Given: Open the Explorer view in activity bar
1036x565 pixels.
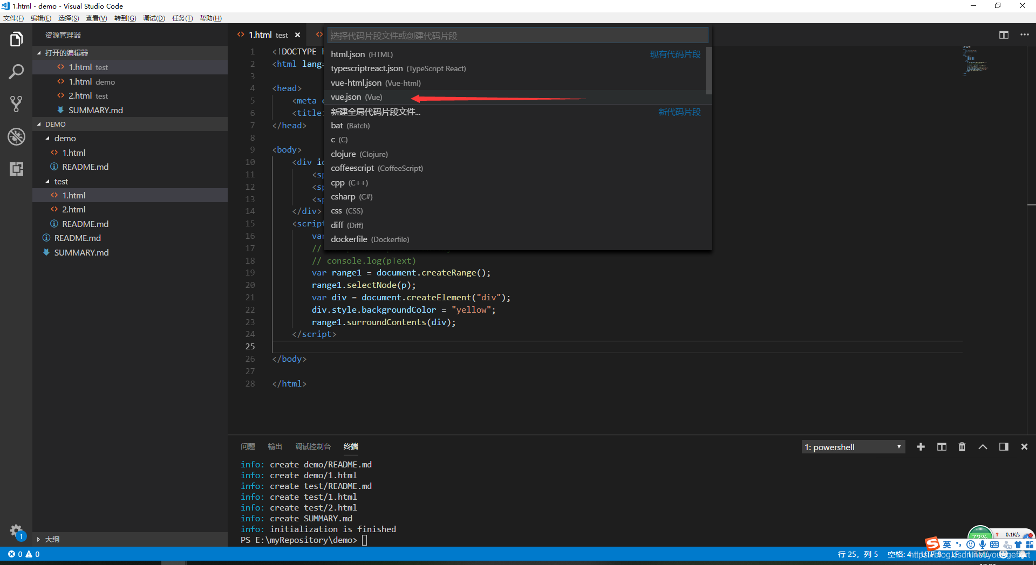Looking at the screenshot, I should pos(16,39).
